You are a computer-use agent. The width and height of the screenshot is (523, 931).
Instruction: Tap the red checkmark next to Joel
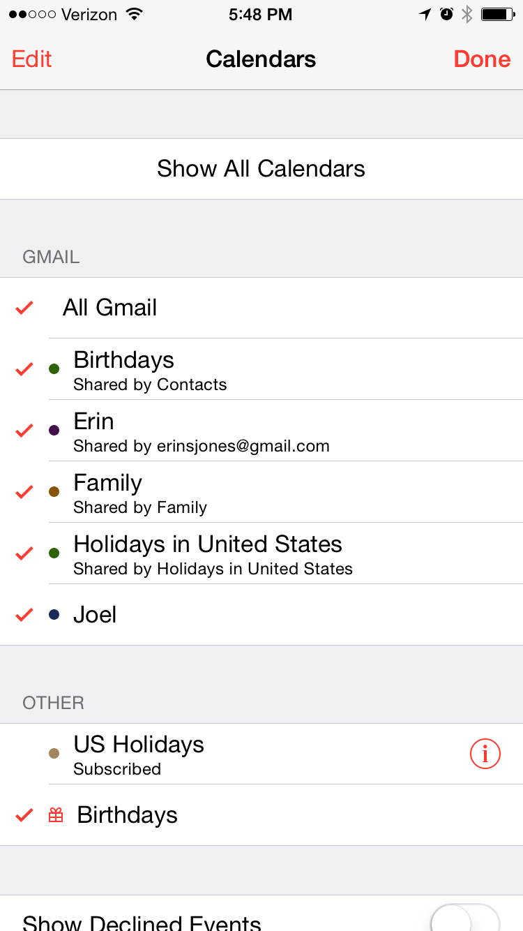click(x=24, y=614)
